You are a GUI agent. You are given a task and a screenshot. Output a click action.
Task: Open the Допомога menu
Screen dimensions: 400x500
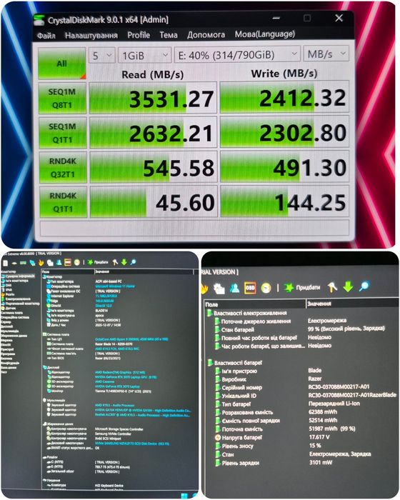(206, 34)
